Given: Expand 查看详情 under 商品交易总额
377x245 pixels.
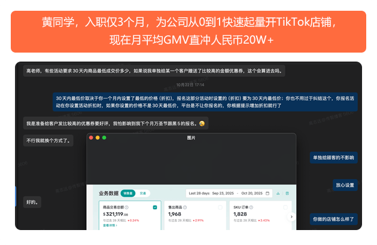Looking at the screenshot, I should pos(111,226).
